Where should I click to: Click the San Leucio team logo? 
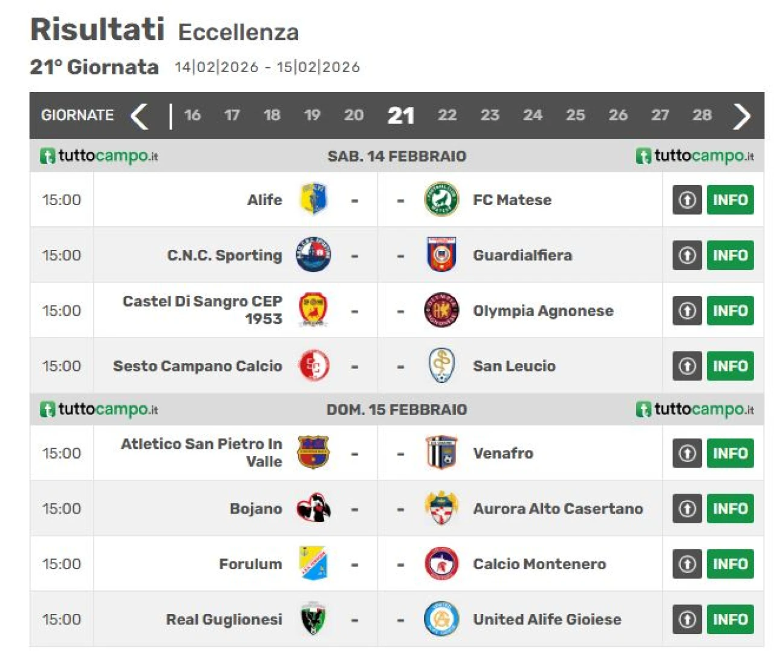(441, 365)
